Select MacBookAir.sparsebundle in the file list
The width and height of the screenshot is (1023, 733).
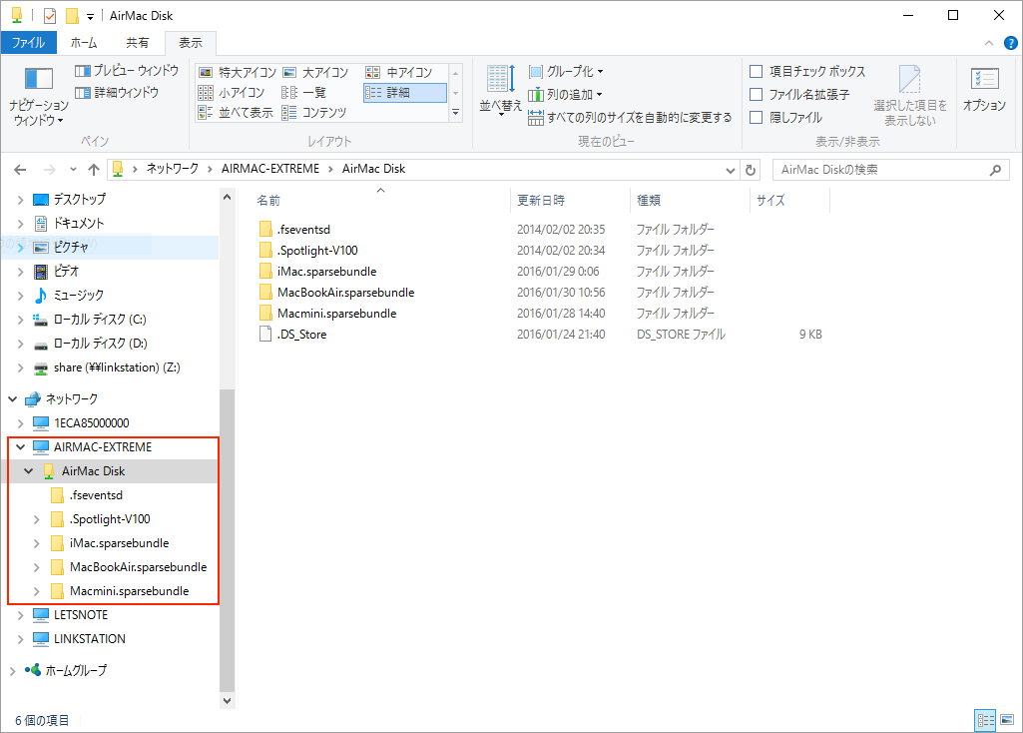tap(345, 293)
